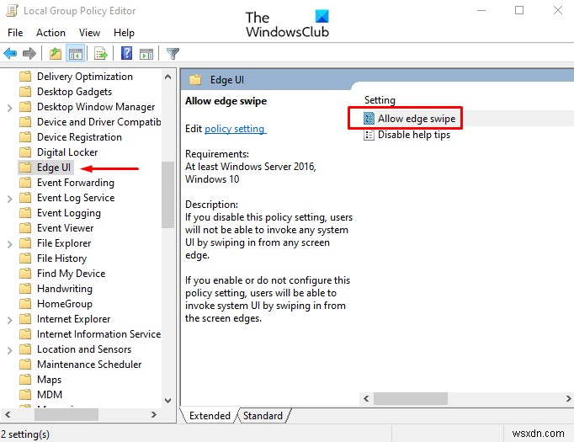574x442 pixels.
Task: Click the Edge UI folder icon in tree
Action: click(25, 168)
